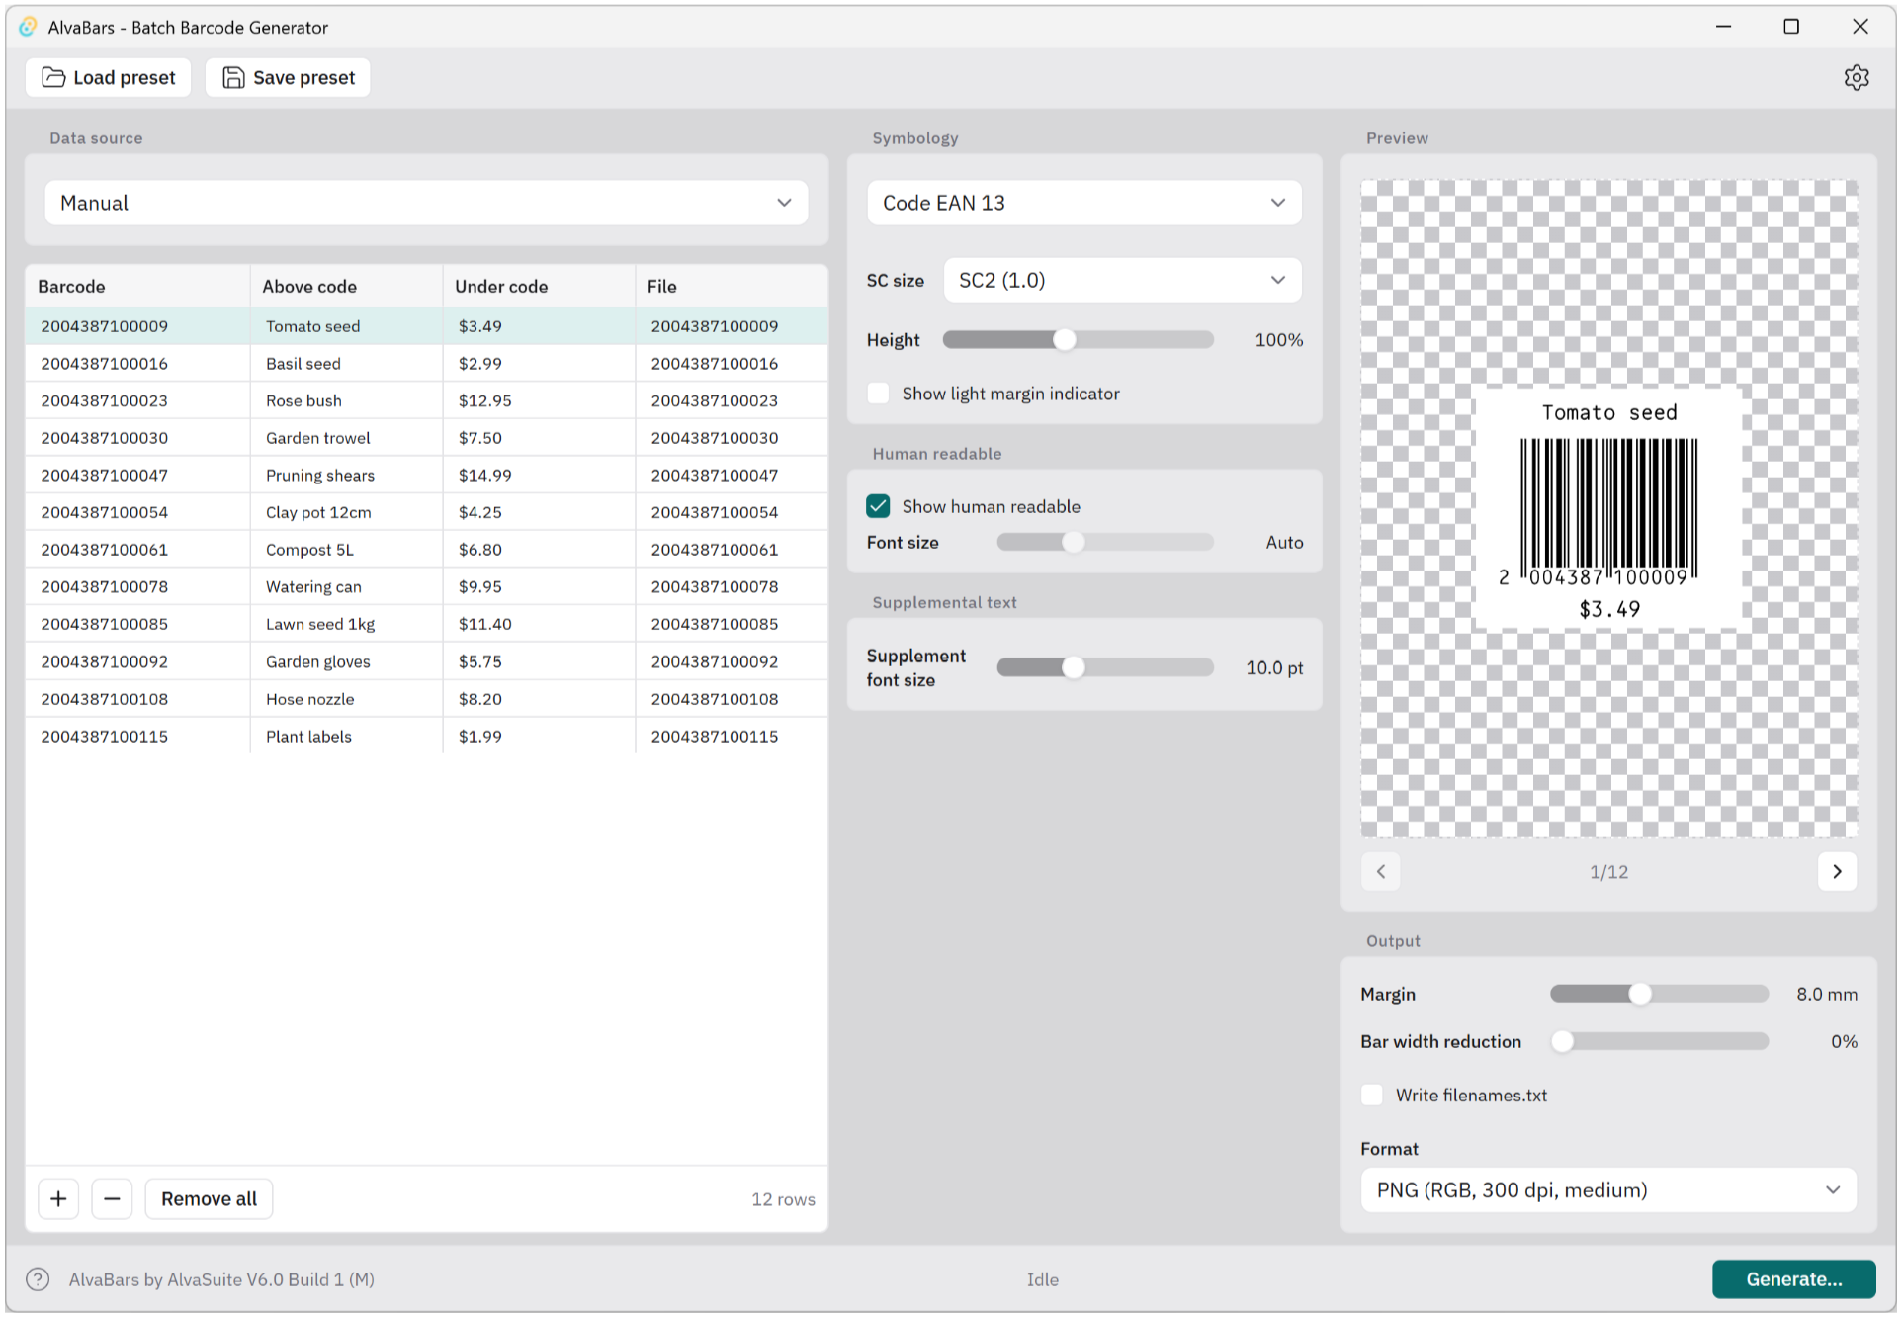This screenshot has width=1902, height=1317.
Task: Click the Generate button
Action: (x=1793, y=1279)
